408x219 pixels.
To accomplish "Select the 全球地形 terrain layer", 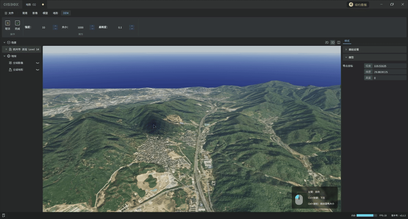I will [18, 70].
